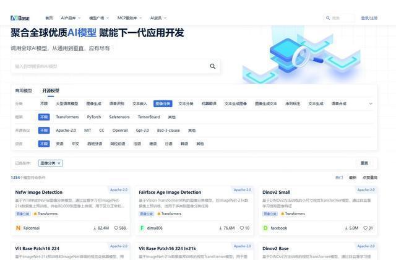Filter language by 日语

[x=168, y=144]
